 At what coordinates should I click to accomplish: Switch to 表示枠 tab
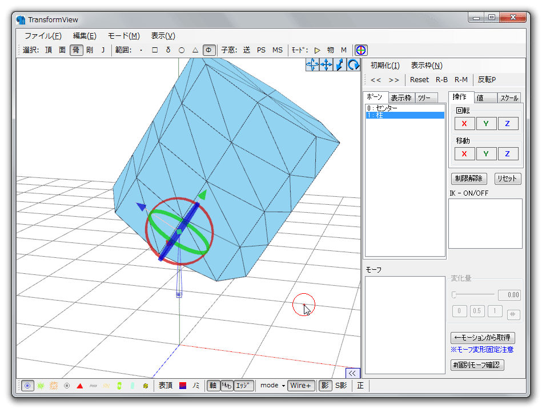(402, 98)
